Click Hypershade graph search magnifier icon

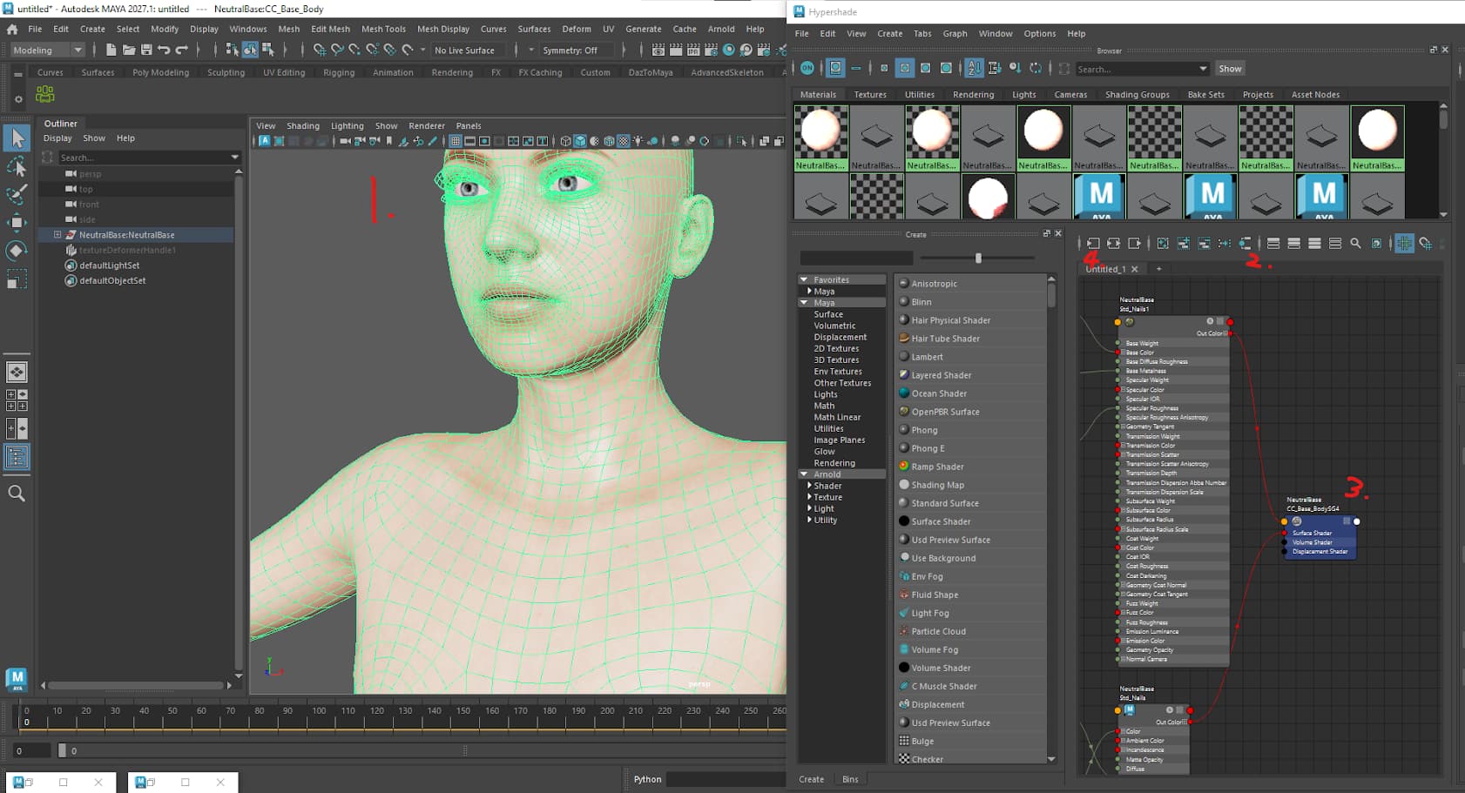pyautogui.click(x=1355, y=244)
